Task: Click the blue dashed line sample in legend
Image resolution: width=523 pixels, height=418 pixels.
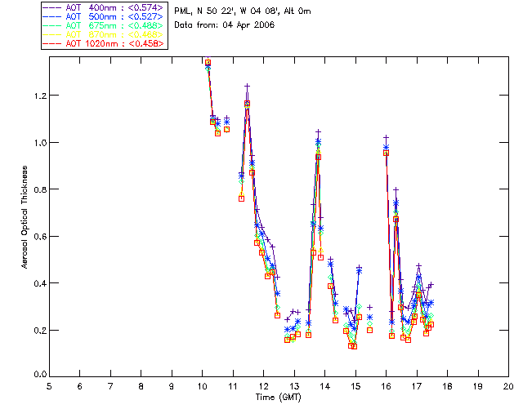Action: pos(52,16)
